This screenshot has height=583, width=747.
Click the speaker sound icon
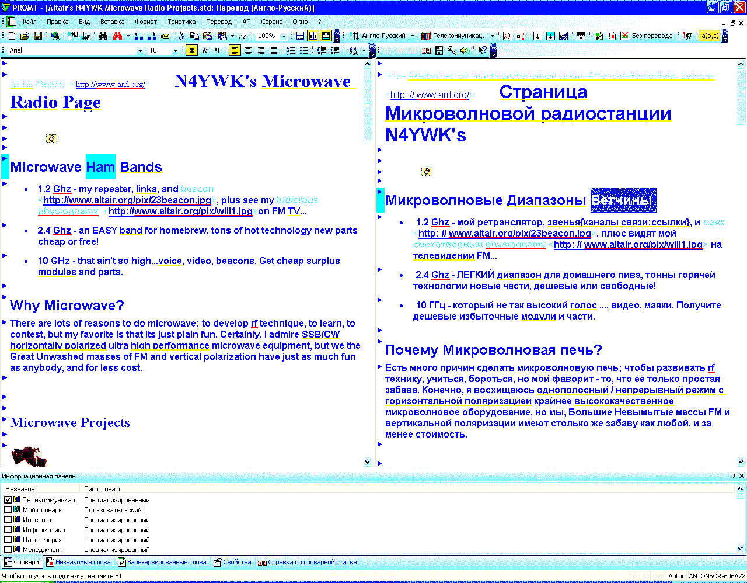[465, 50]
